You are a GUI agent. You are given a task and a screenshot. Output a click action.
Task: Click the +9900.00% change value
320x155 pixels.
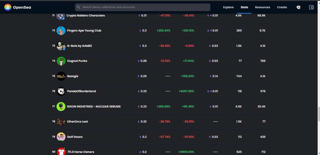click(x=187, y=152)
